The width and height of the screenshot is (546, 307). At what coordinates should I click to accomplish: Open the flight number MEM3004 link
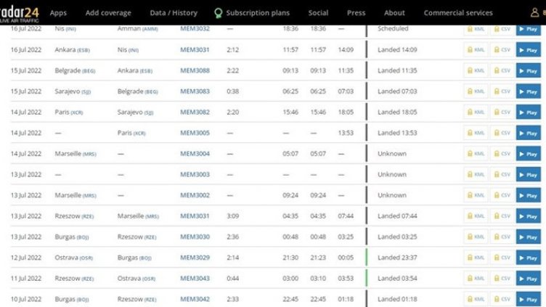pyautogui.click(x=195, y=154)
